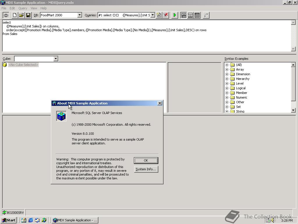Click the query editor scroll down arrow
The height and width of the screenshot is (224, 298).
[x=293, y=49]
